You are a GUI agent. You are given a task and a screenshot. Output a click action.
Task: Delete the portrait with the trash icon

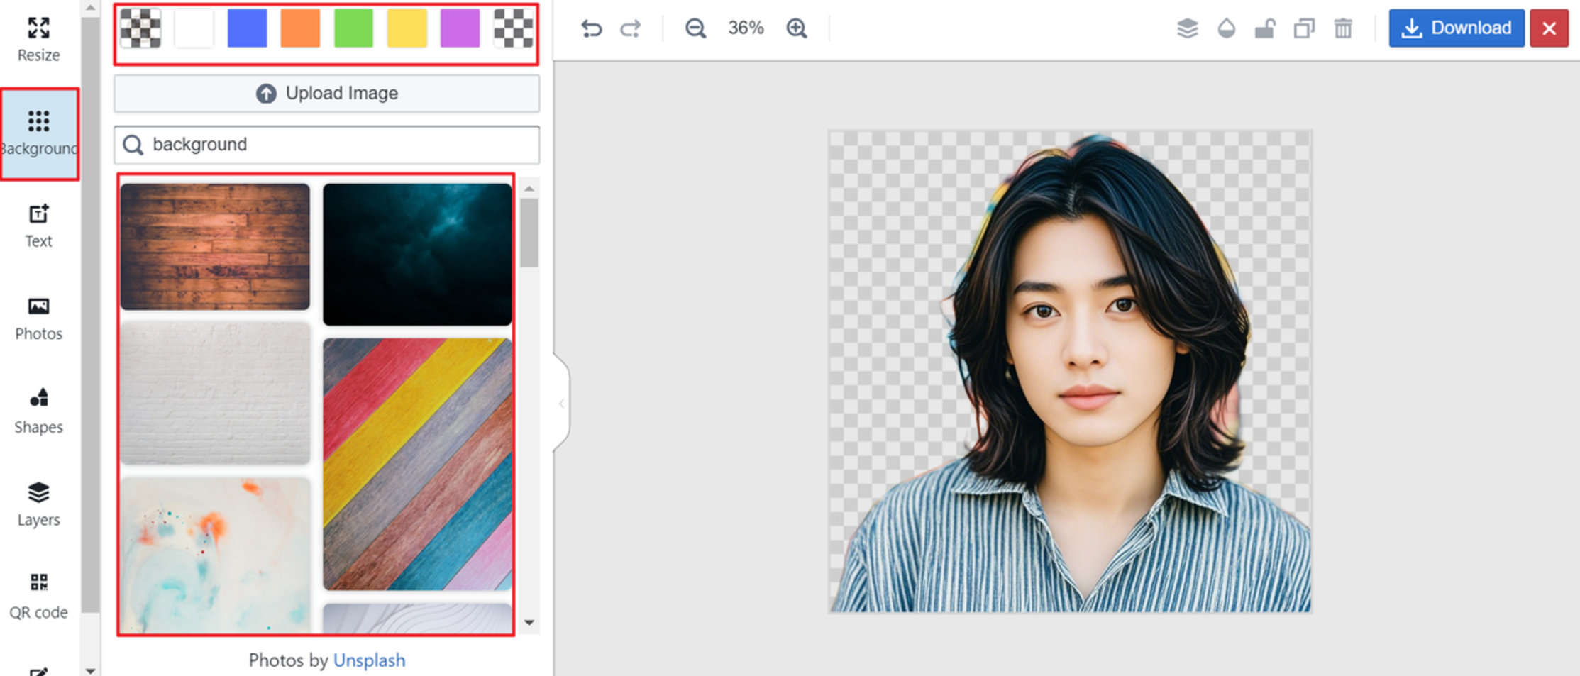pos(1343,28)
